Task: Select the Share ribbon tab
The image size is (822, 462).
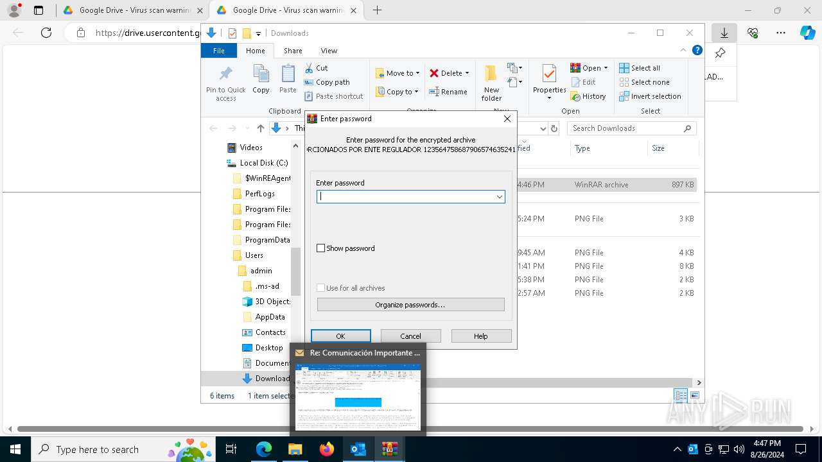Action: [x=293, y=51]
